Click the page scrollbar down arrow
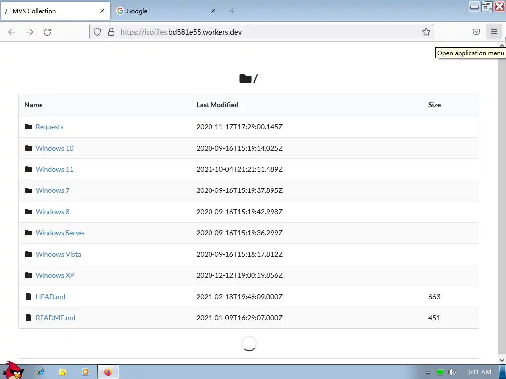The width and height of the screenshot is (506, 379). tap(502, 360)
